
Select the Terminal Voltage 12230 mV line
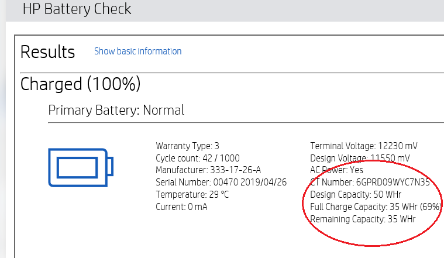(364, 146)
